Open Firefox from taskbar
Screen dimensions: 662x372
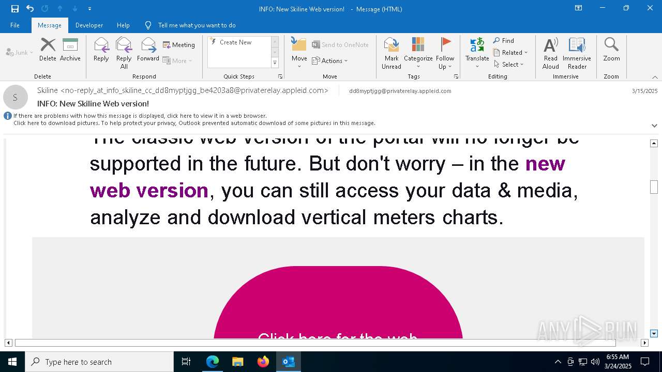pos(263,362)
